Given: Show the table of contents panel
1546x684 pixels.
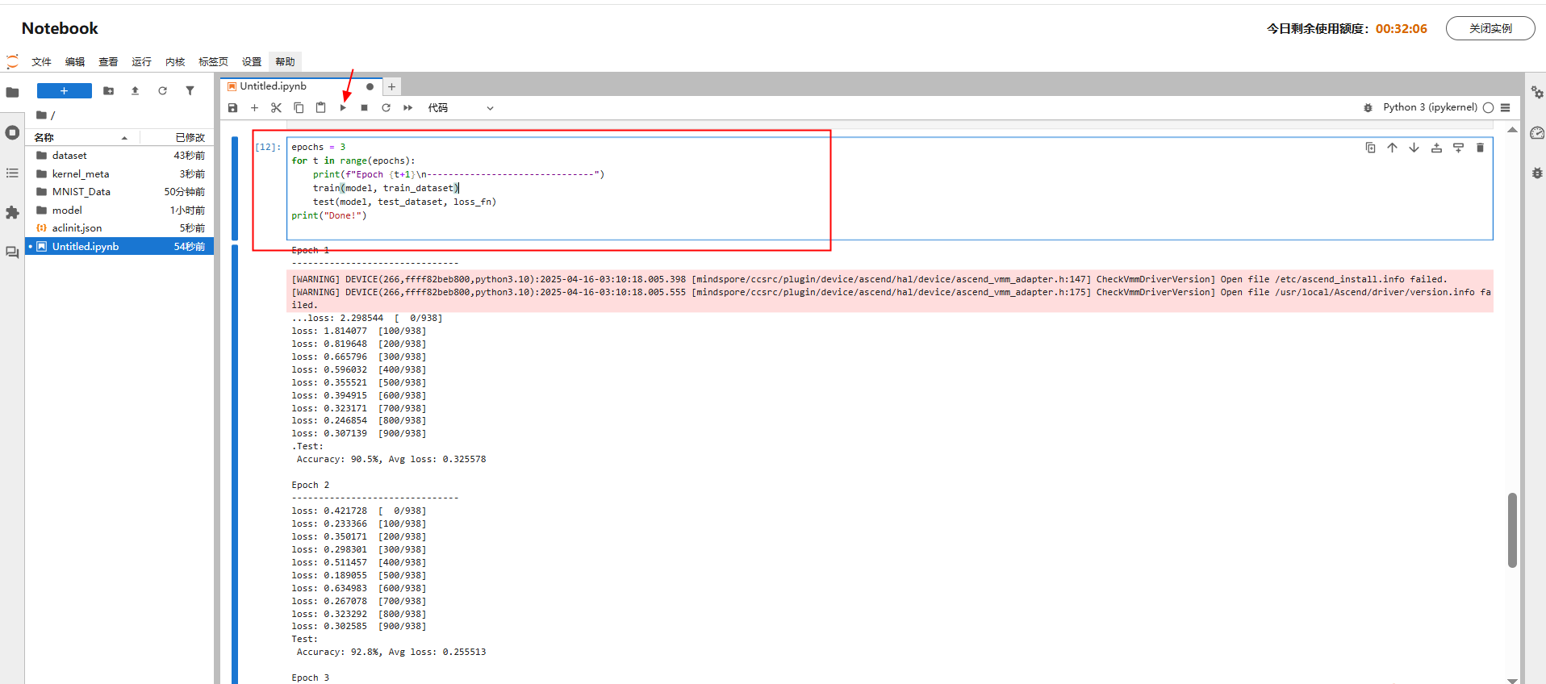Looking at the screenshot, I should [x=12, y=173].
